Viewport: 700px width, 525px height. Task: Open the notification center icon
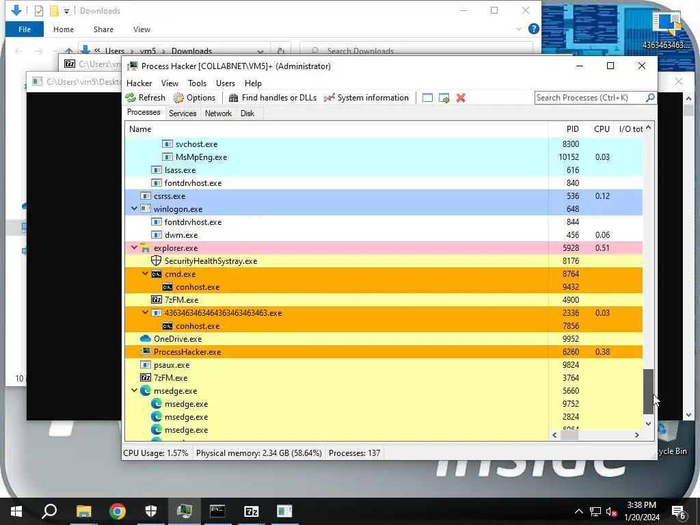click(x=679, y=511)
